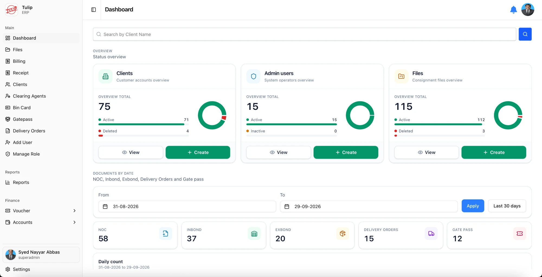Click the calendar icon in the To field
Screen dimensions: 542x277
pos(287,206)
